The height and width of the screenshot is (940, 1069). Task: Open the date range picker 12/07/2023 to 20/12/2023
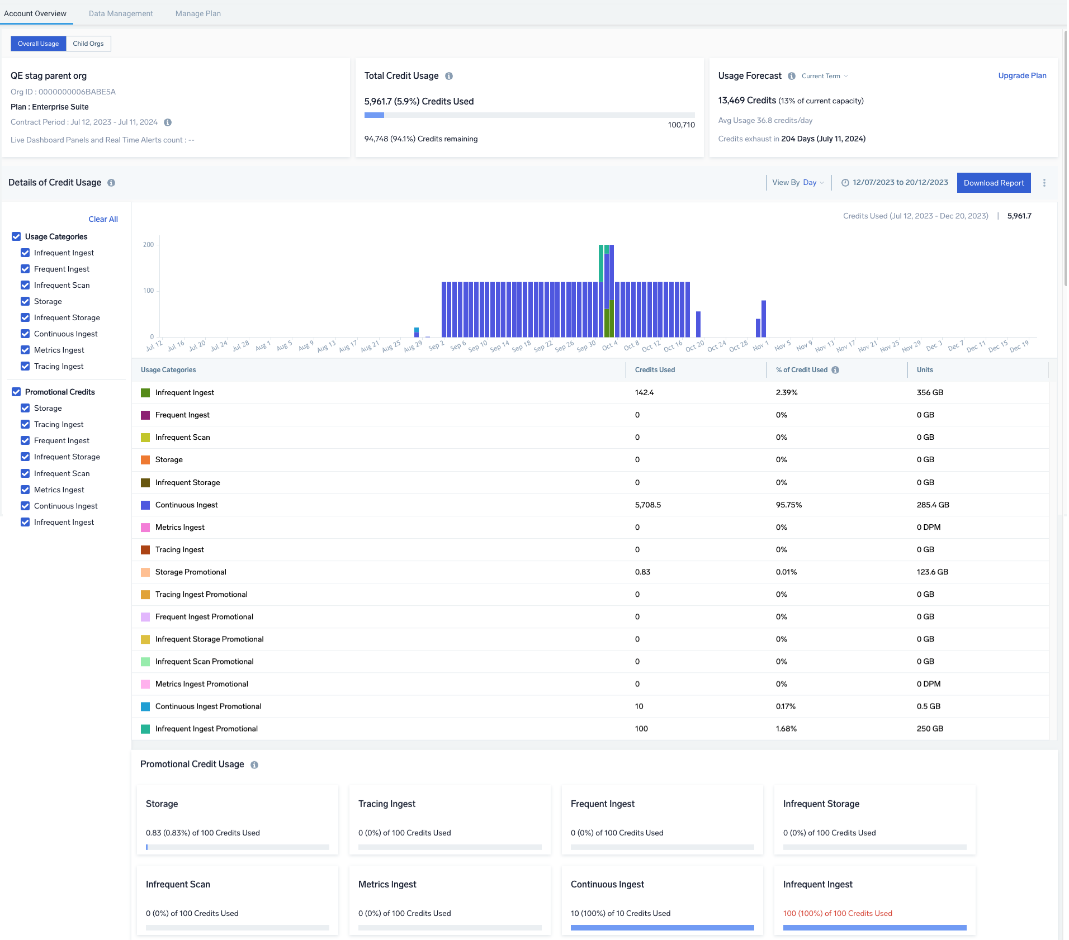(x=900, y=183)
